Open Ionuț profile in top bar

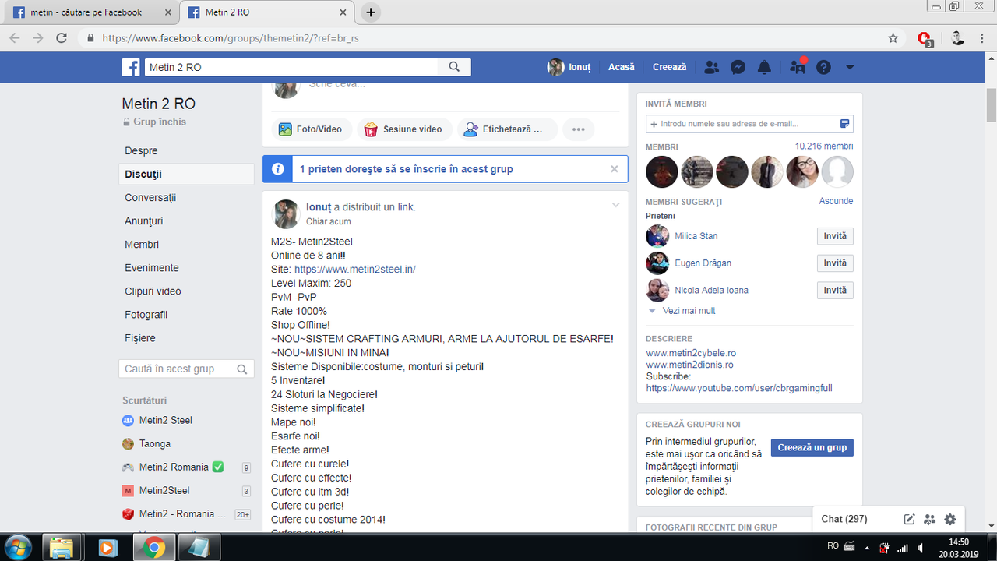[x=569, y=67]
